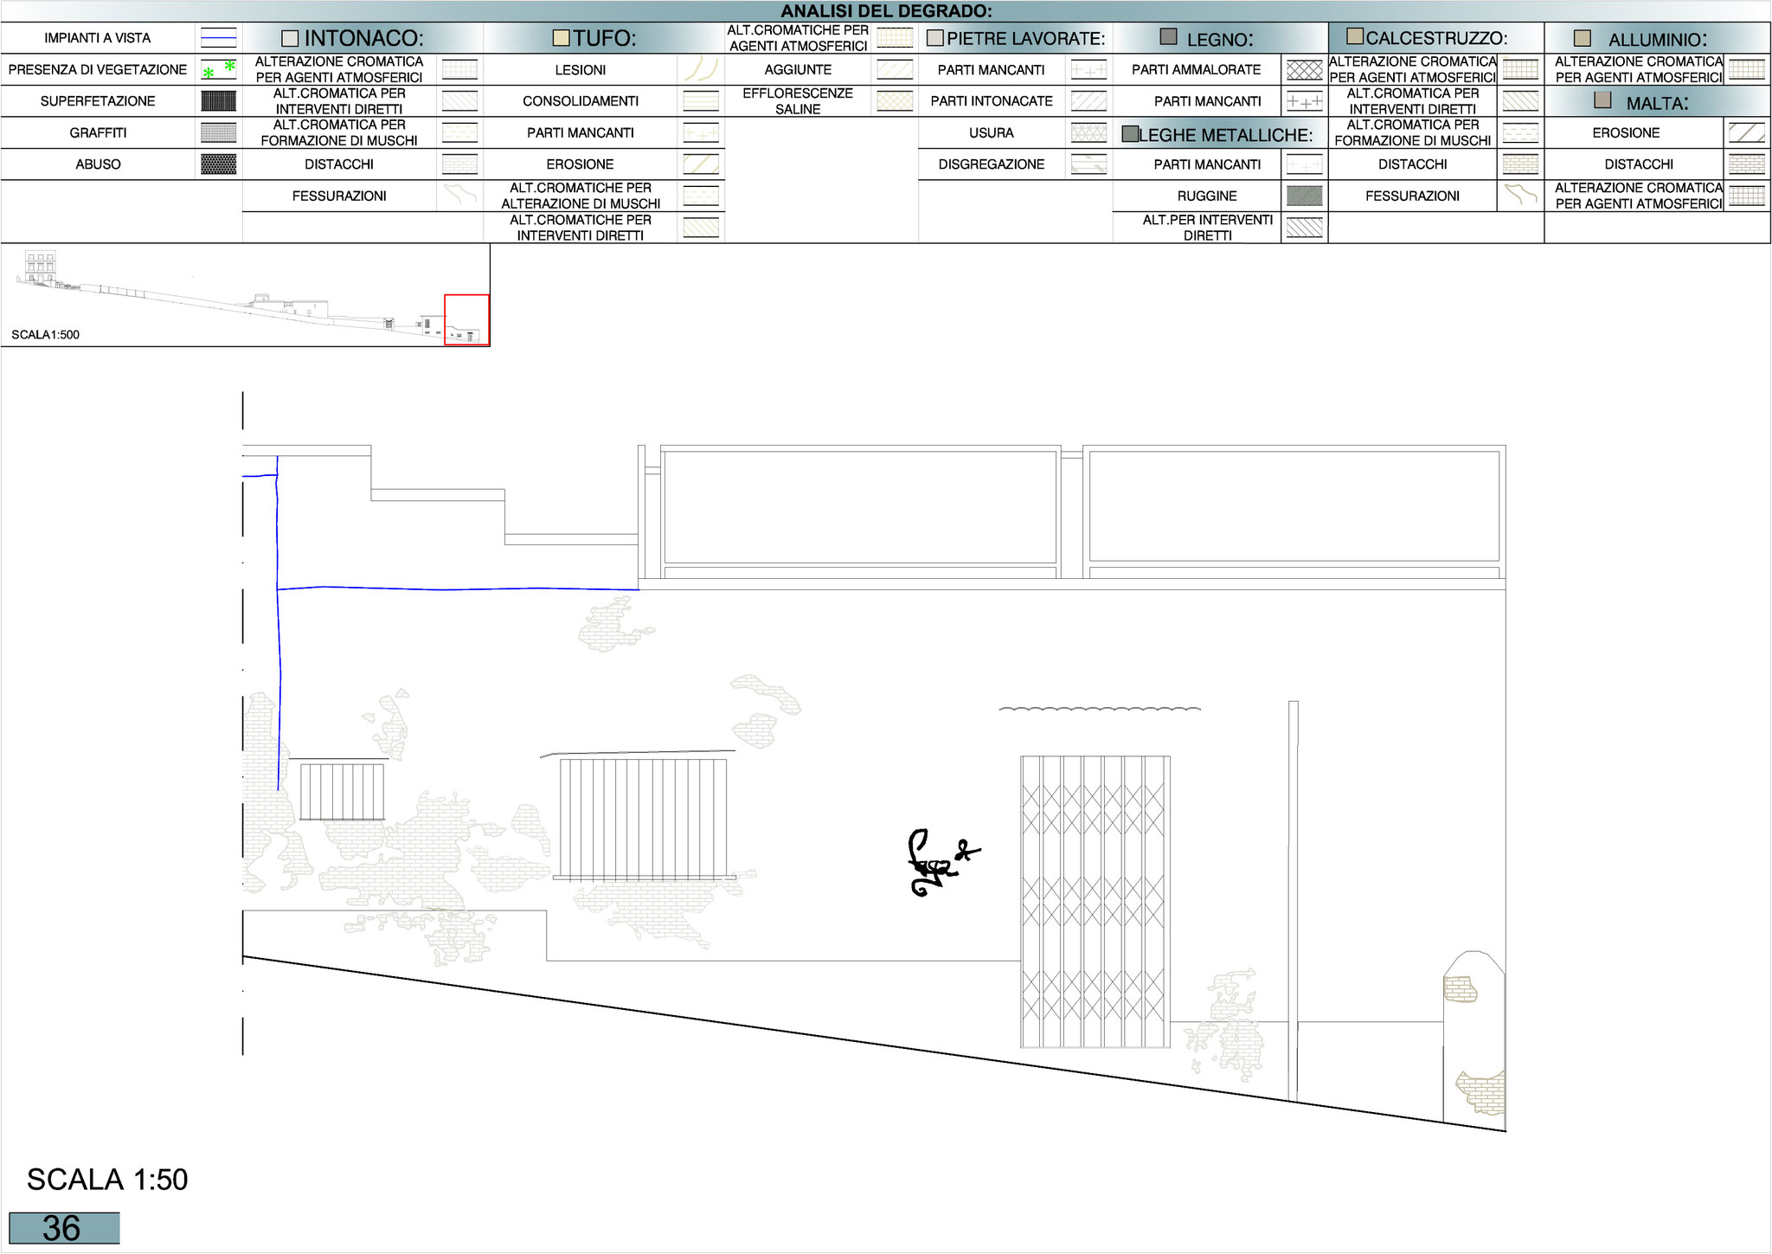
Task: Click the black graffiti scribble on the facade
Action: click(x=937, y=864)
